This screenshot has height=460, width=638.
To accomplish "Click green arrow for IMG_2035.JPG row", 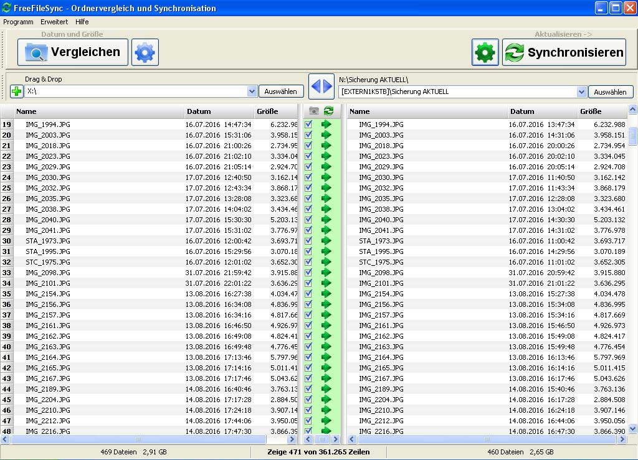I will tap(326, 199).
